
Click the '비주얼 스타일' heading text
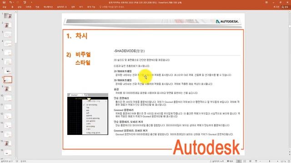pyautogui.click(x=83, y=58)
